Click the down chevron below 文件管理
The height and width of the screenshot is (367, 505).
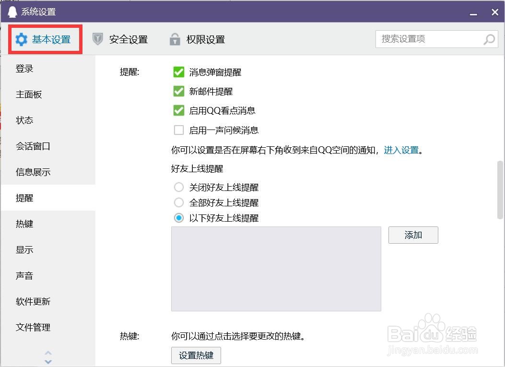(48, 360)
